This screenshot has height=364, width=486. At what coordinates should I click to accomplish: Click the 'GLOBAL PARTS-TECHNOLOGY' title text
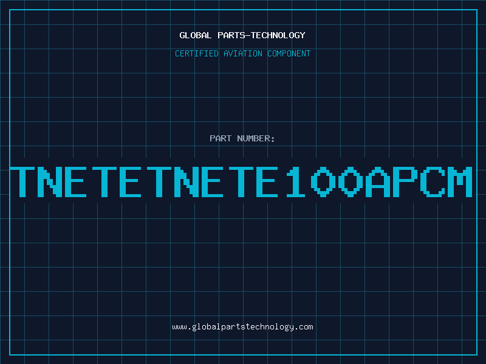tap(242, 35)
